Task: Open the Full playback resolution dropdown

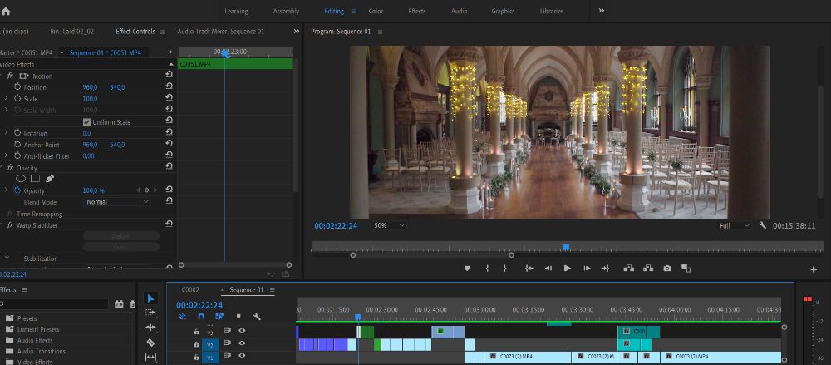Action: coord(734,225)
